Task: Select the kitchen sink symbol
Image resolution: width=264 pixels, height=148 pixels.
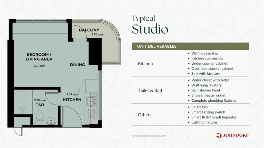Action: (x=91, y=101)
